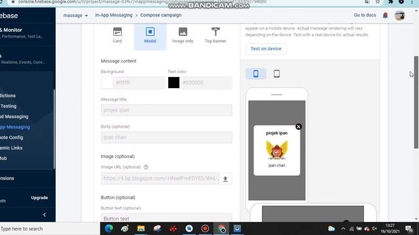Go to In-App Messaging breadcrumb

click(x=114, y=15)
